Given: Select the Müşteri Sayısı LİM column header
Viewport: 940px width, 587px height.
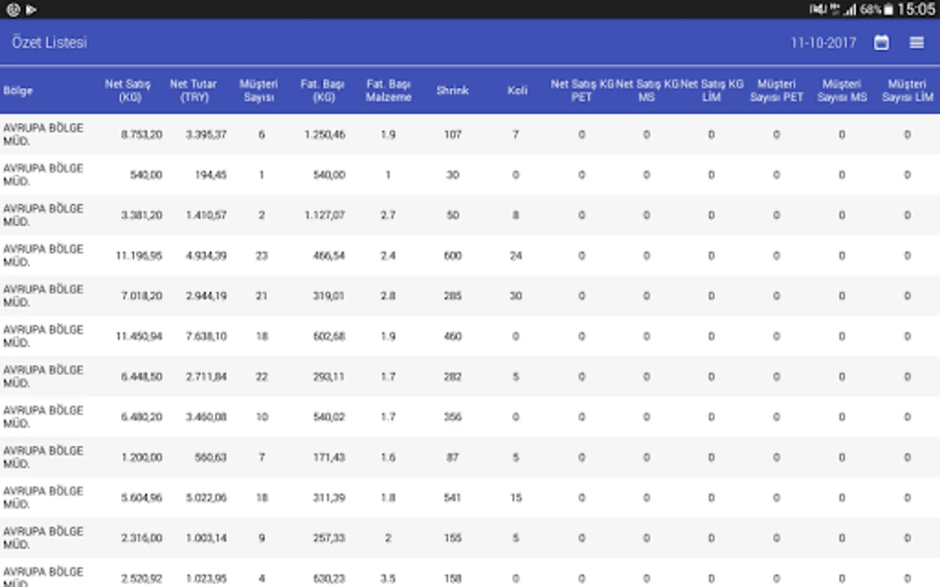Looking at the screenshot, I should 907,91.
